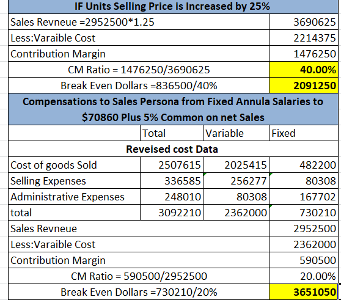
Task: Click 2362000 in the total row
Action: click(236, 213)
